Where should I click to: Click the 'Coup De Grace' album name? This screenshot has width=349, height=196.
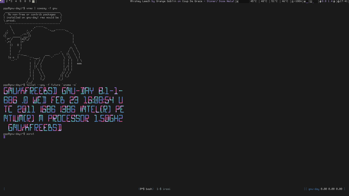(192, 1)
